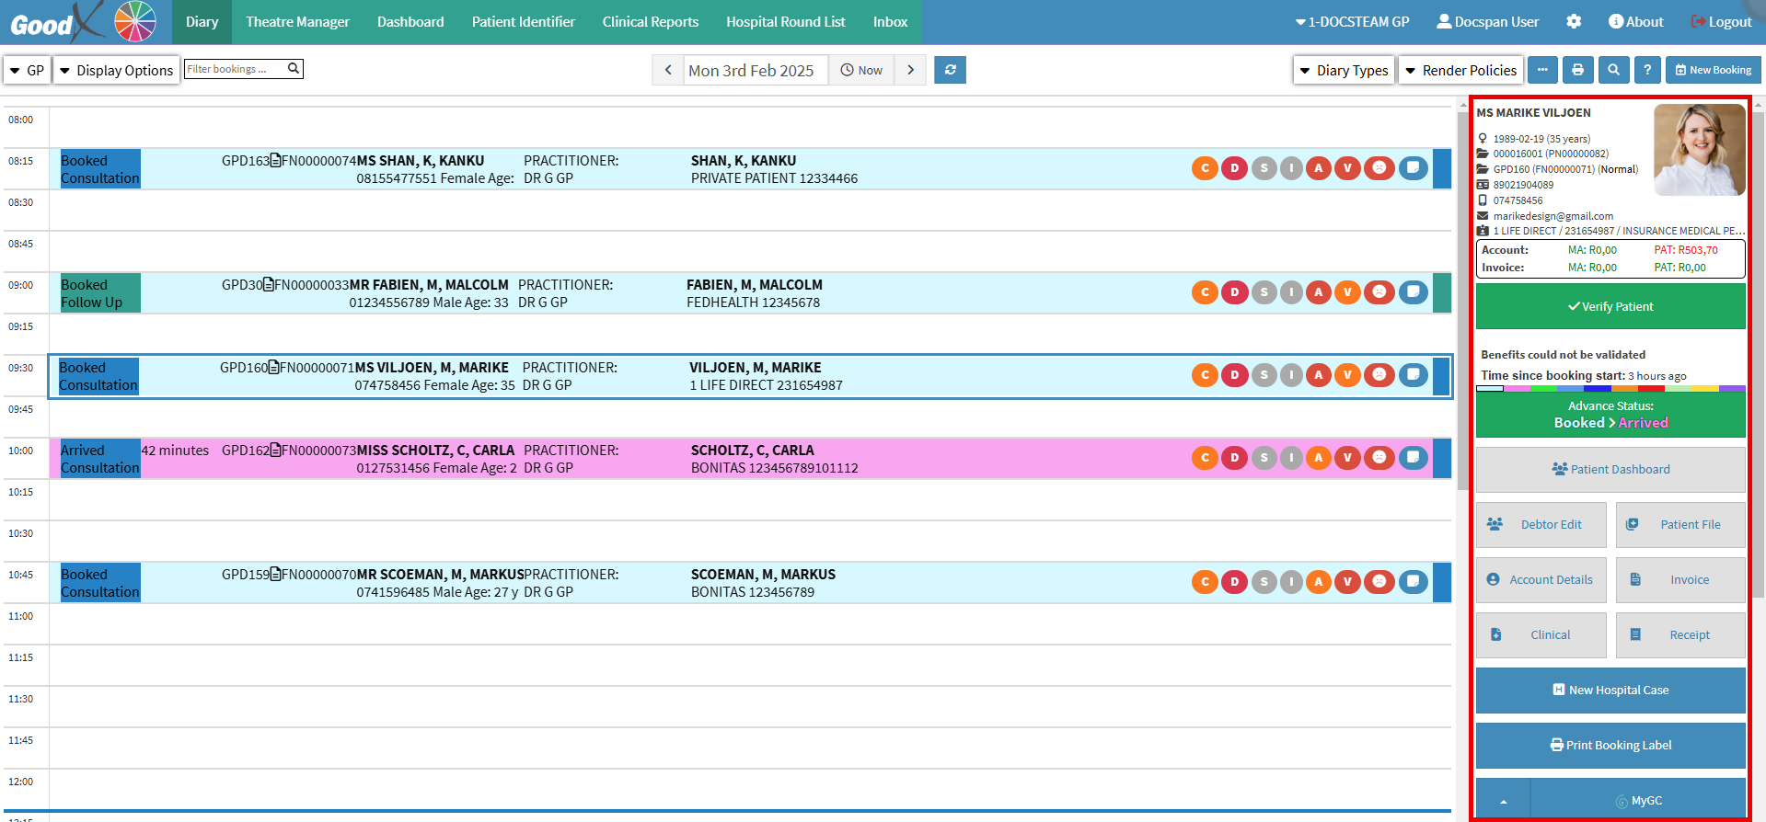Viewport: 1766px width, 822px height.
Task: Open the settings gear in top bar
Action: click(1574, 21)
